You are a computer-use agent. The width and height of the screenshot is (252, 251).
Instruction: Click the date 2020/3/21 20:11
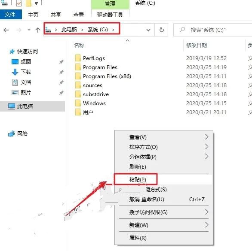point(206,112)
